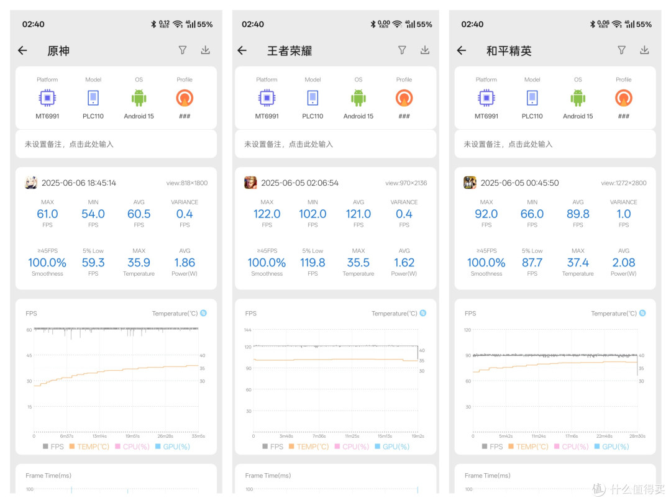Open filter funnel in 王者荣耀 screen

402,50
